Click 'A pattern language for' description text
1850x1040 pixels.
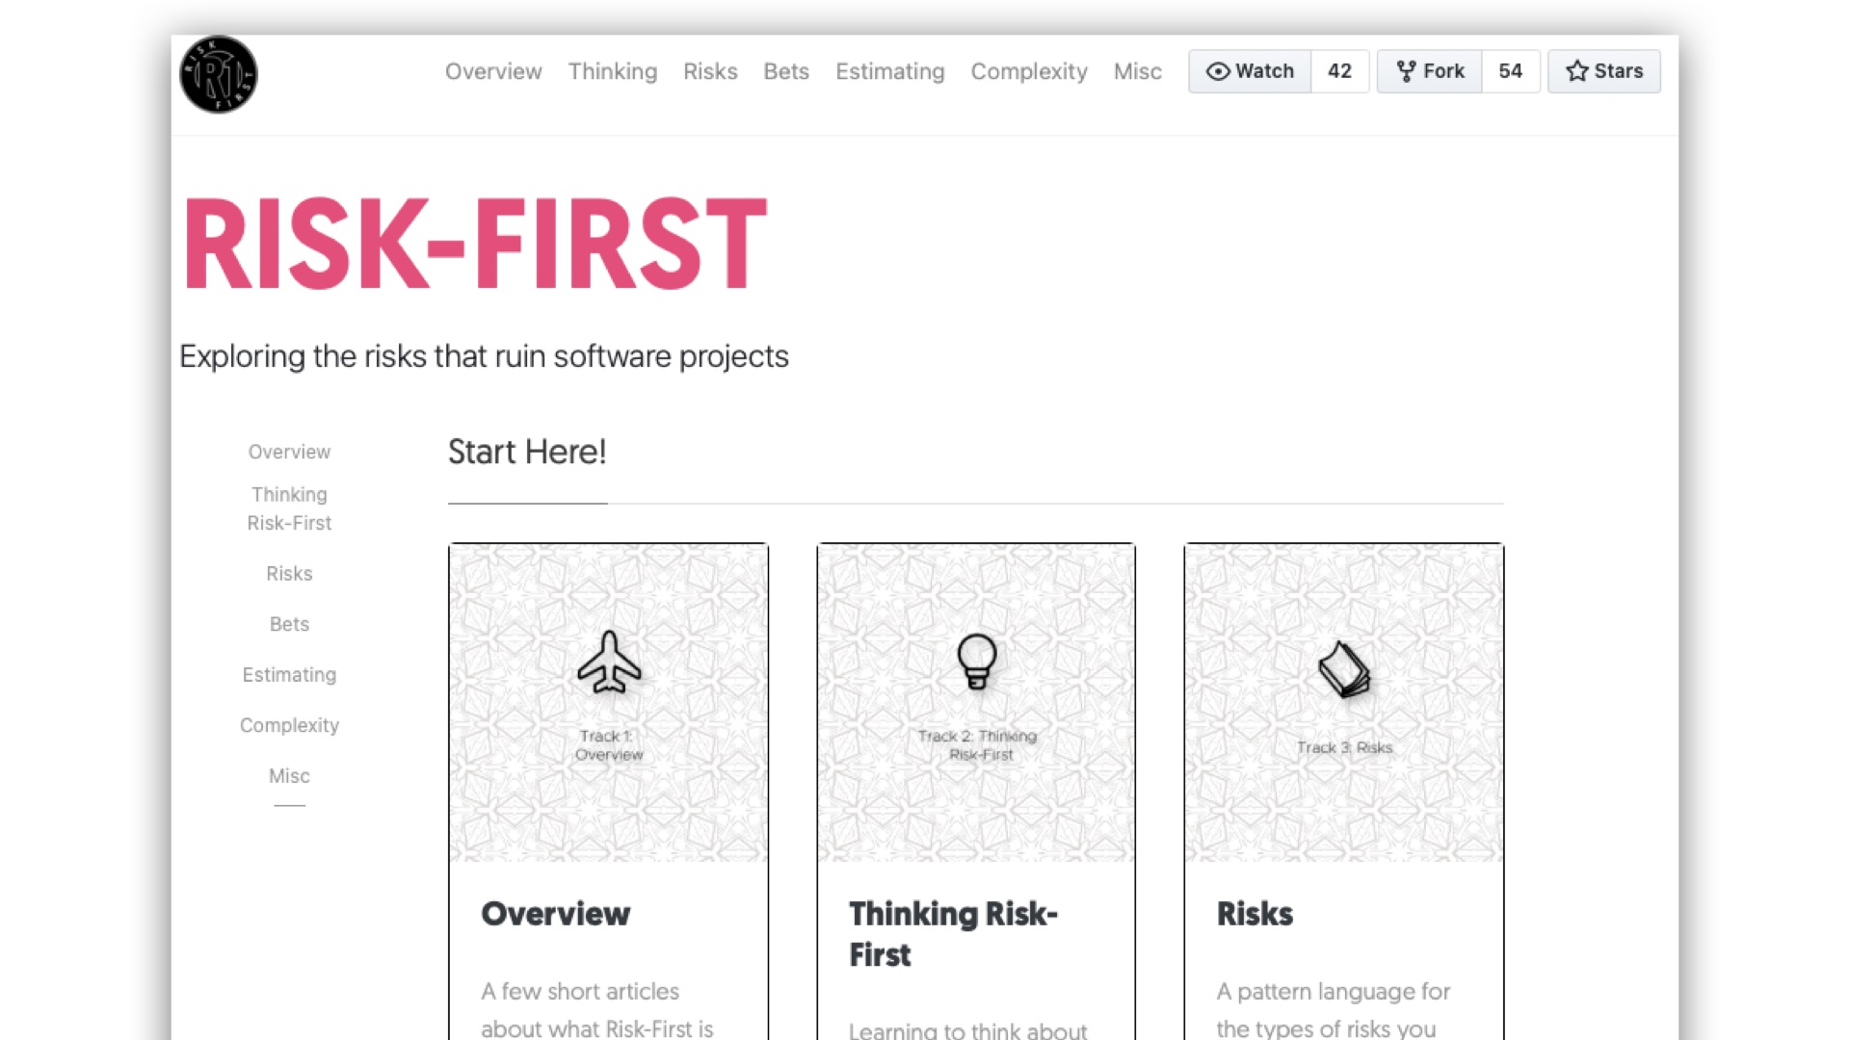point(1333,991)
